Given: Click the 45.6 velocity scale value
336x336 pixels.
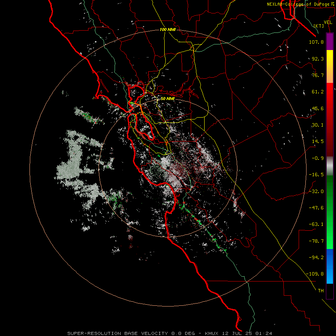Looking at the screenshot, I should [318, 108].
